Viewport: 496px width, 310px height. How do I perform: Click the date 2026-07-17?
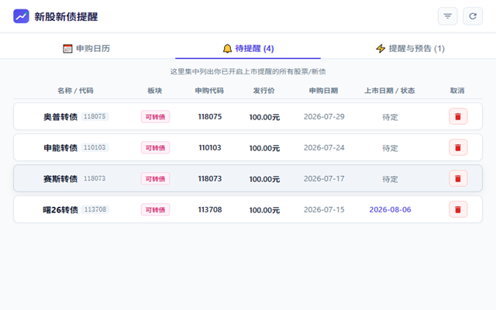pos(324,179)
